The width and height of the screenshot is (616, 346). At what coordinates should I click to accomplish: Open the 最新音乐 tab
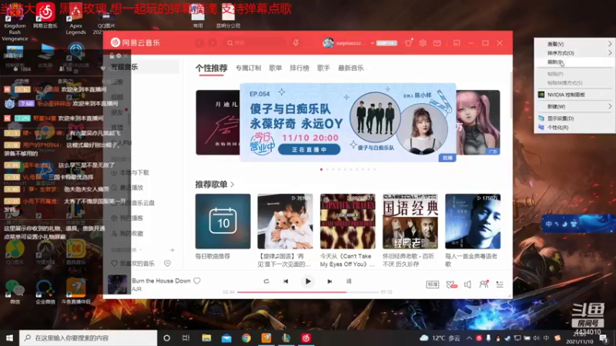point(351,68)
